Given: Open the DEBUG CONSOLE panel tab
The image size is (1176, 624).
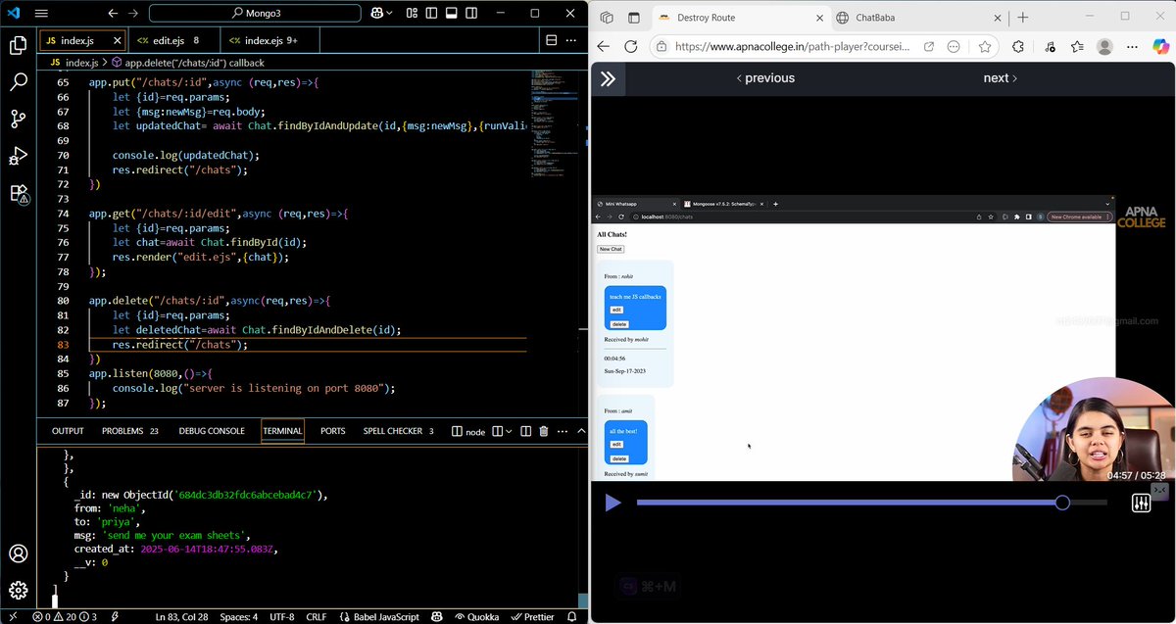Looking at the screenshot, I should click(212, 431).
